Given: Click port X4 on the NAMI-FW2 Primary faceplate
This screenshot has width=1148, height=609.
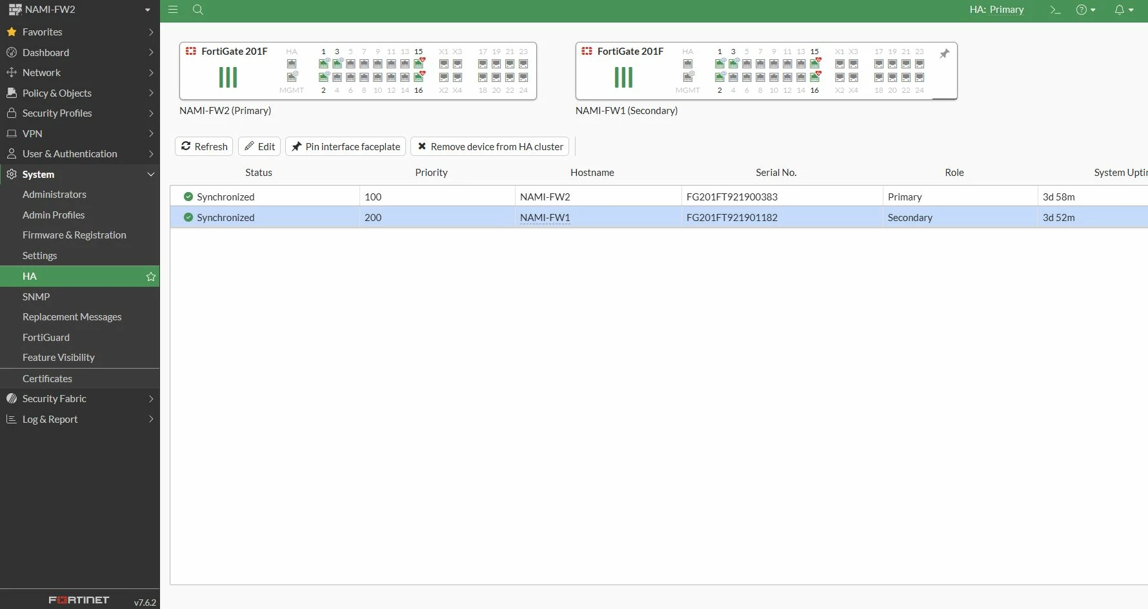Looking at the screenshot, I should pos(458,77).
